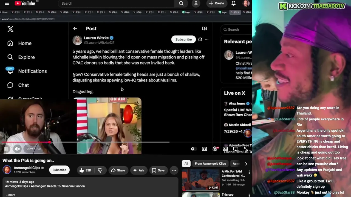
Task: Cast the video with the AirPlay icon
Action: pos(236,149)
